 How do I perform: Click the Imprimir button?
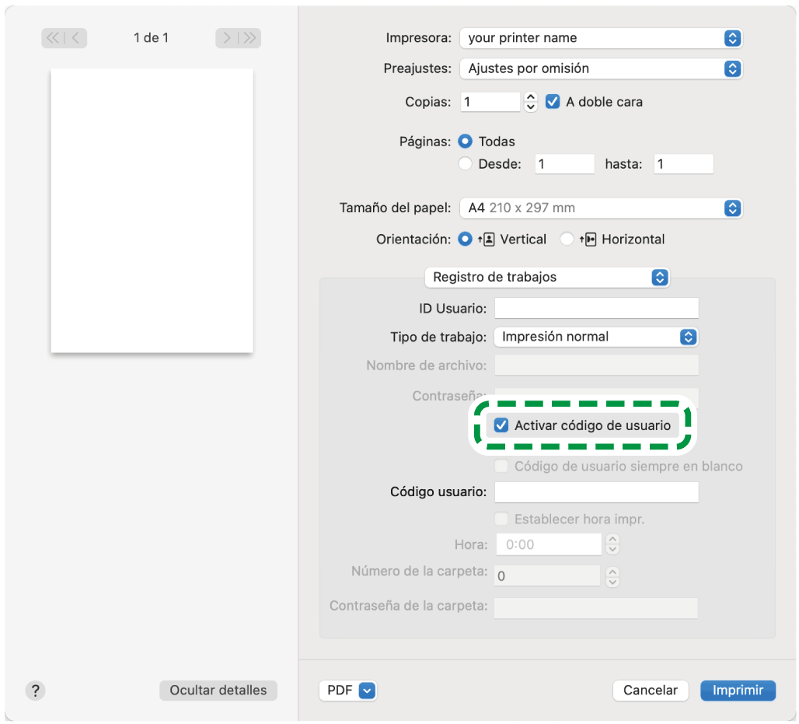[738, 690]
